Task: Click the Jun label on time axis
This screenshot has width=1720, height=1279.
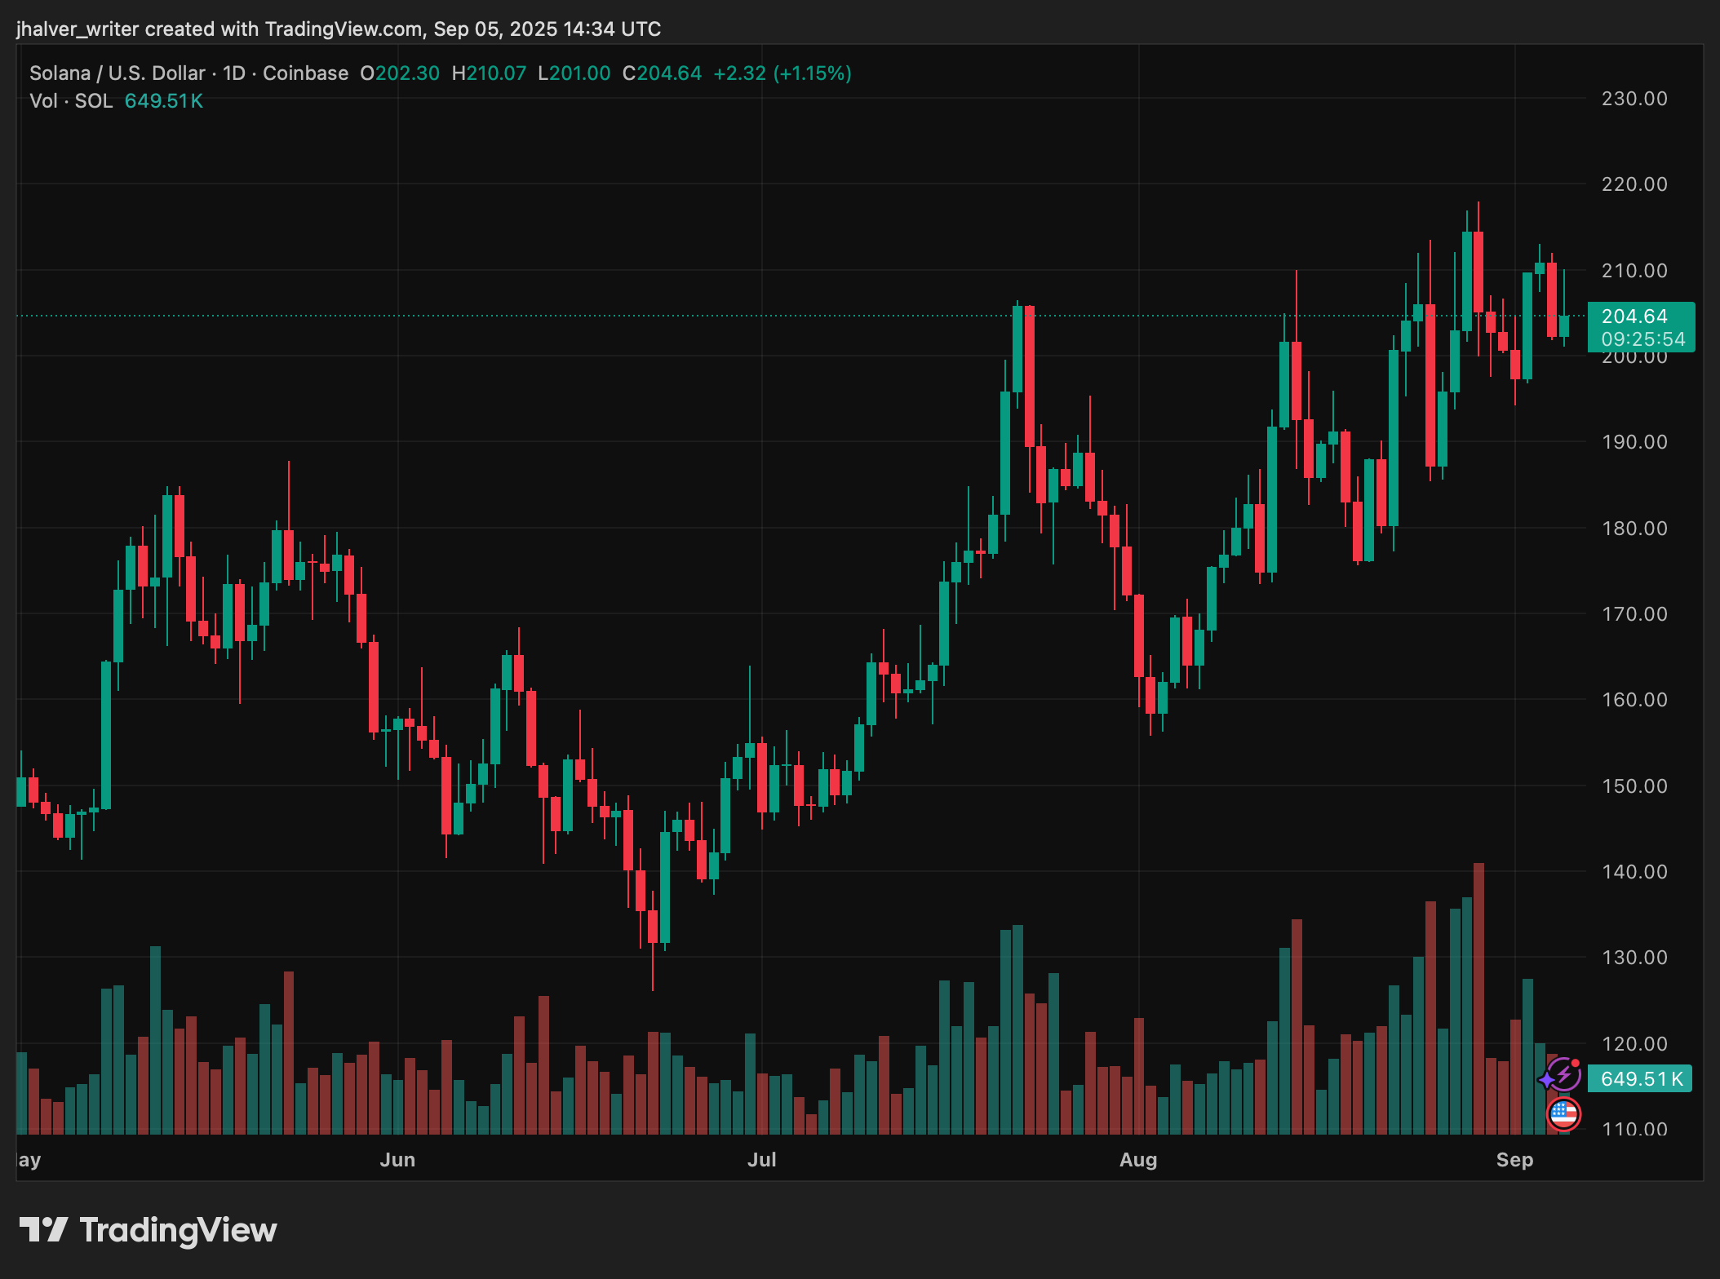Action: (x=397, y=1159)
